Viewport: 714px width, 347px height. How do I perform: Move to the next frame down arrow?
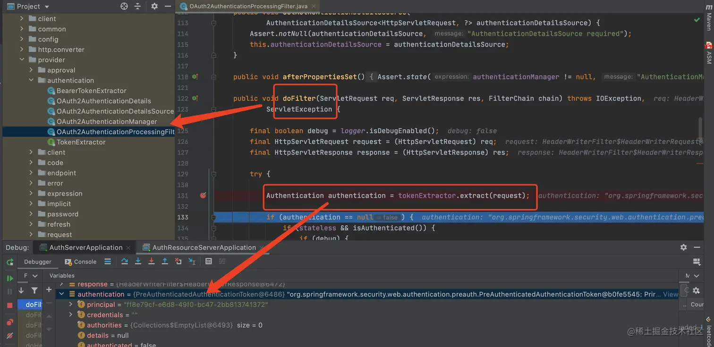[21, 290]
